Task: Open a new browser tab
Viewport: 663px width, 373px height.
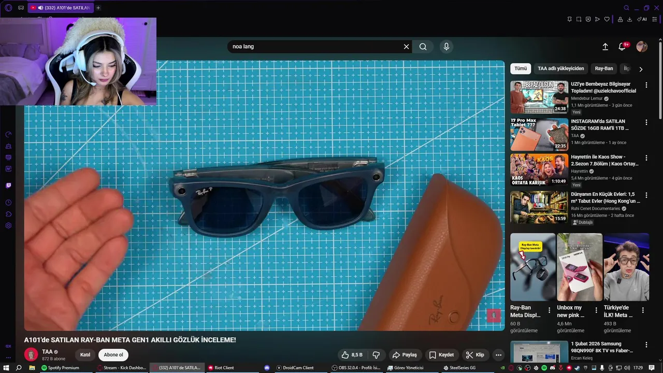Action: [x=98, y=8]
